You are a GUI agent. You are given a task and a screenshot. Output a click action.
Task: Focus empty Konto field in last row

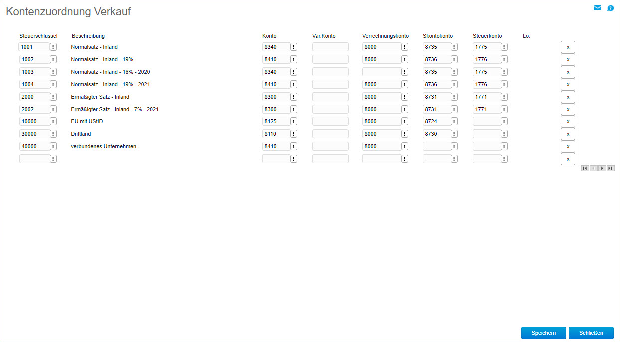276,159
